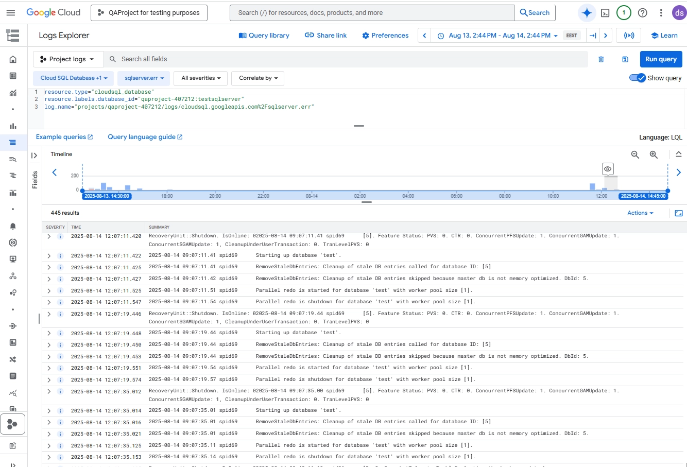The width and height of the screenshot is (687, 467).
Task: Activate Cloud Shell from the top bar
Action: click(606, 12)
